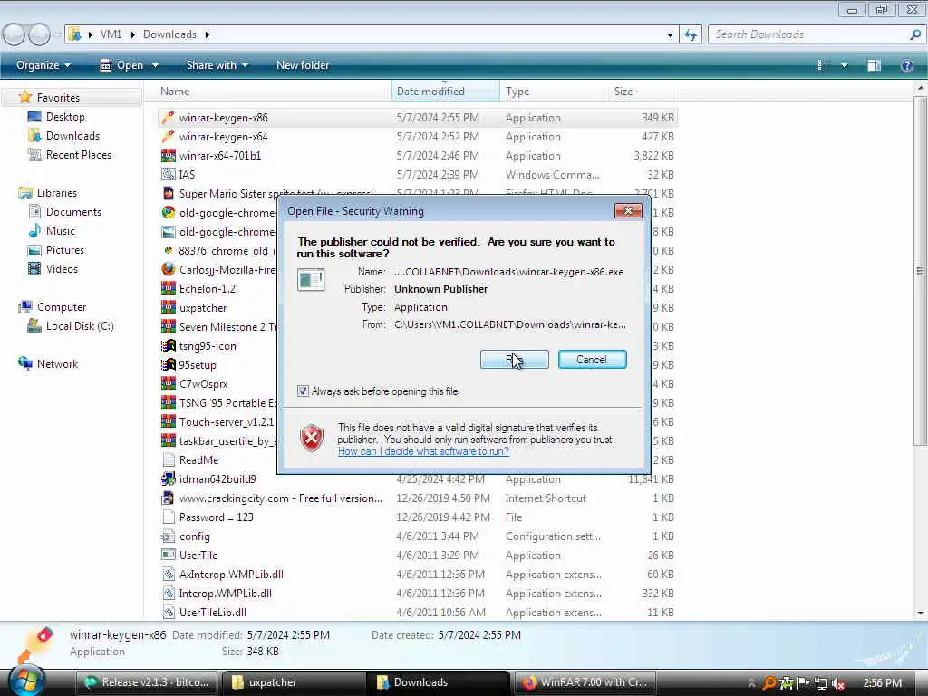928x696 pixels.
Task: Open Pictures library in sidebar
Action: click(x=56, y=250)
